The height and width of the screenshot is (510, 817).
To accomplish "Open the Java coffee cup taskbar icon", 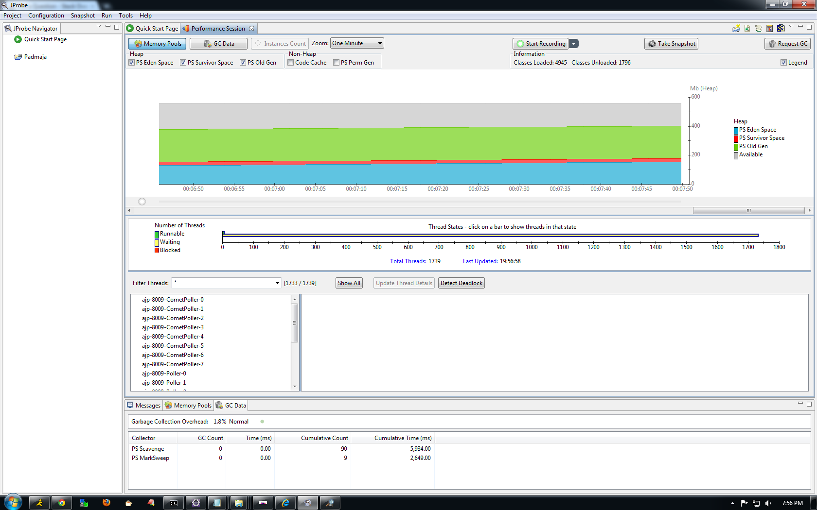I will (x=129, y=503).
